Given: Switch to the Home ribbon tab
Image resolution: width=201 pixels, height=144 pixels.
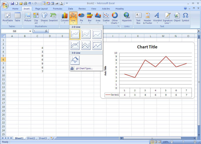Looking at the screenshot, I should pyautogui.click(x=15, y=9).
